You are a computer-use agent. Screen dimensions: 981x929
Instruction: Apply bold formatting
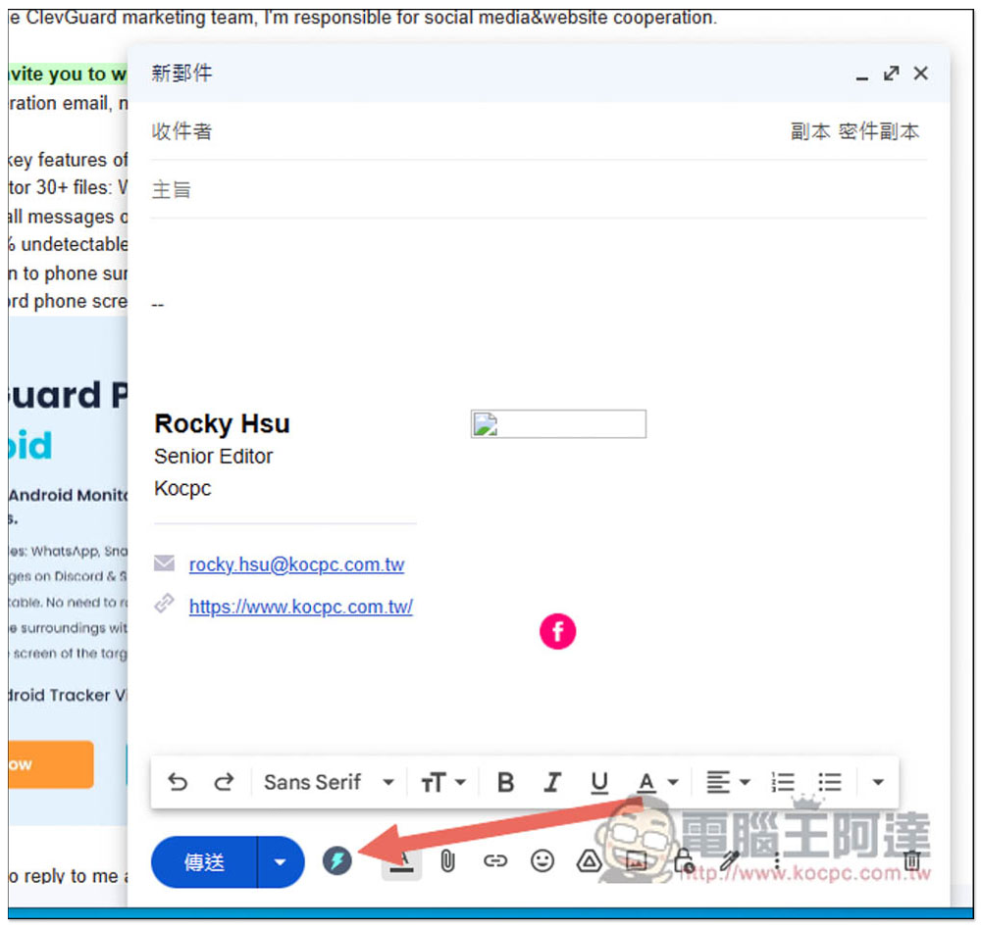(x=505, y=782)
